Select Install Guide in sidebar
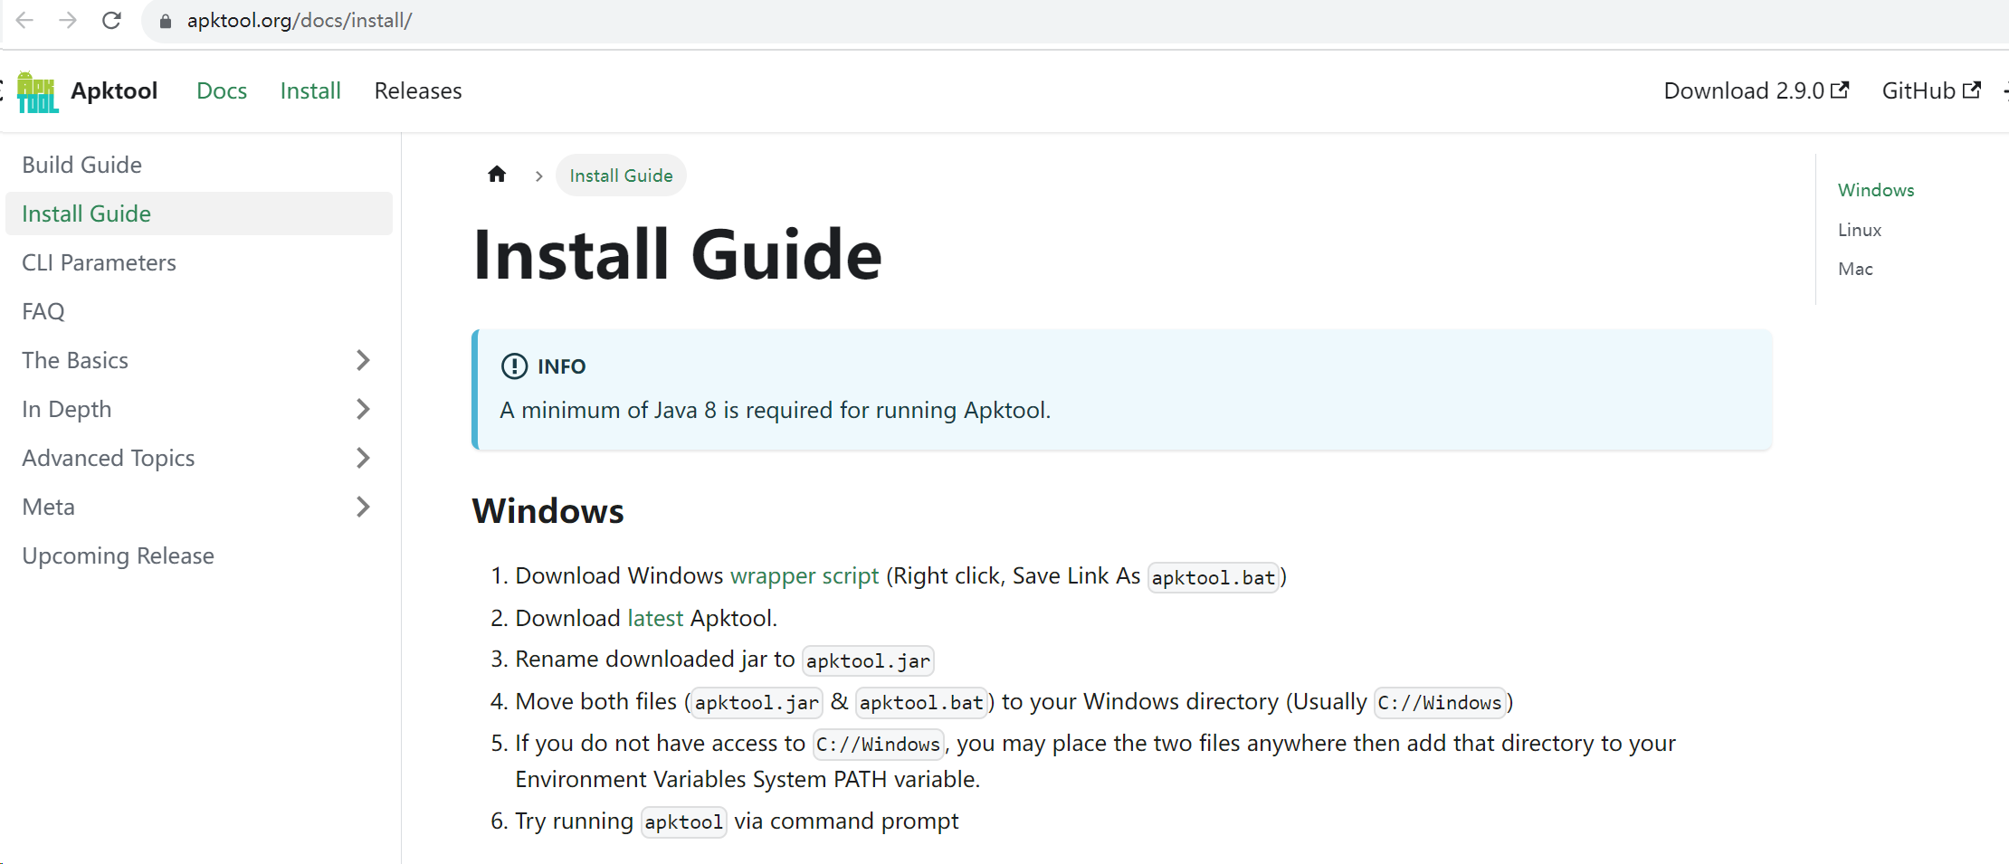 point(199,214)
